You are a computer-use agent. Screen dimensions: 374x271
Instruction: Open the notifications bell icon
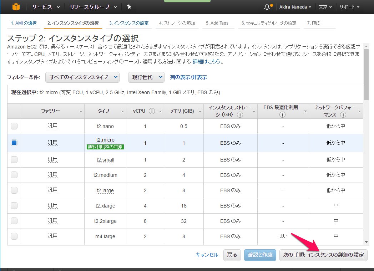coord(267,7)
